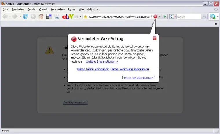220x134 pixels.
Task: Expand the Skype toolbar dropdown arrow
Action: [218, 16]
